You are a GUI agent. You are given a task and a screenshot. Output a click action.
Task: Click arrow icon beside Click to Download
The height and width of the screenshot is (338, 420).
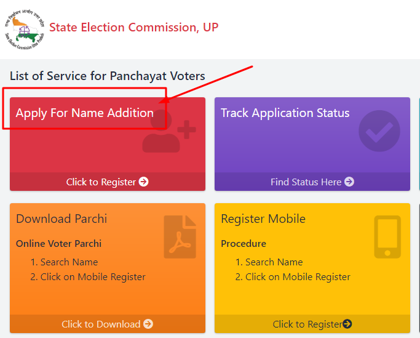148,324
